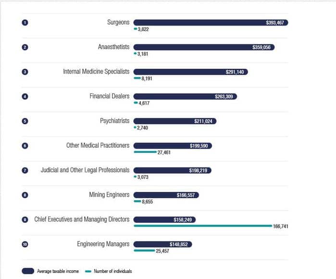The width and height of the screenshot is (336, 279).
Task: Click the Mining Engineers label
Action: tap(109, 195)
